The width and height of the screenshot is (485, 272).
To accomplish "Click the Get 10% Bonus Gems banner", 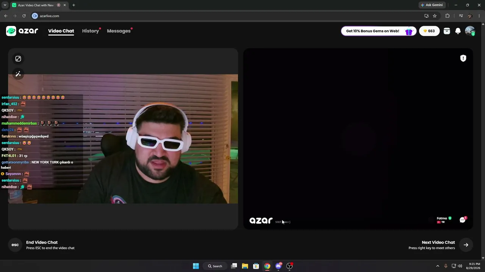I will pyautogui.click(x=379, y=31).
